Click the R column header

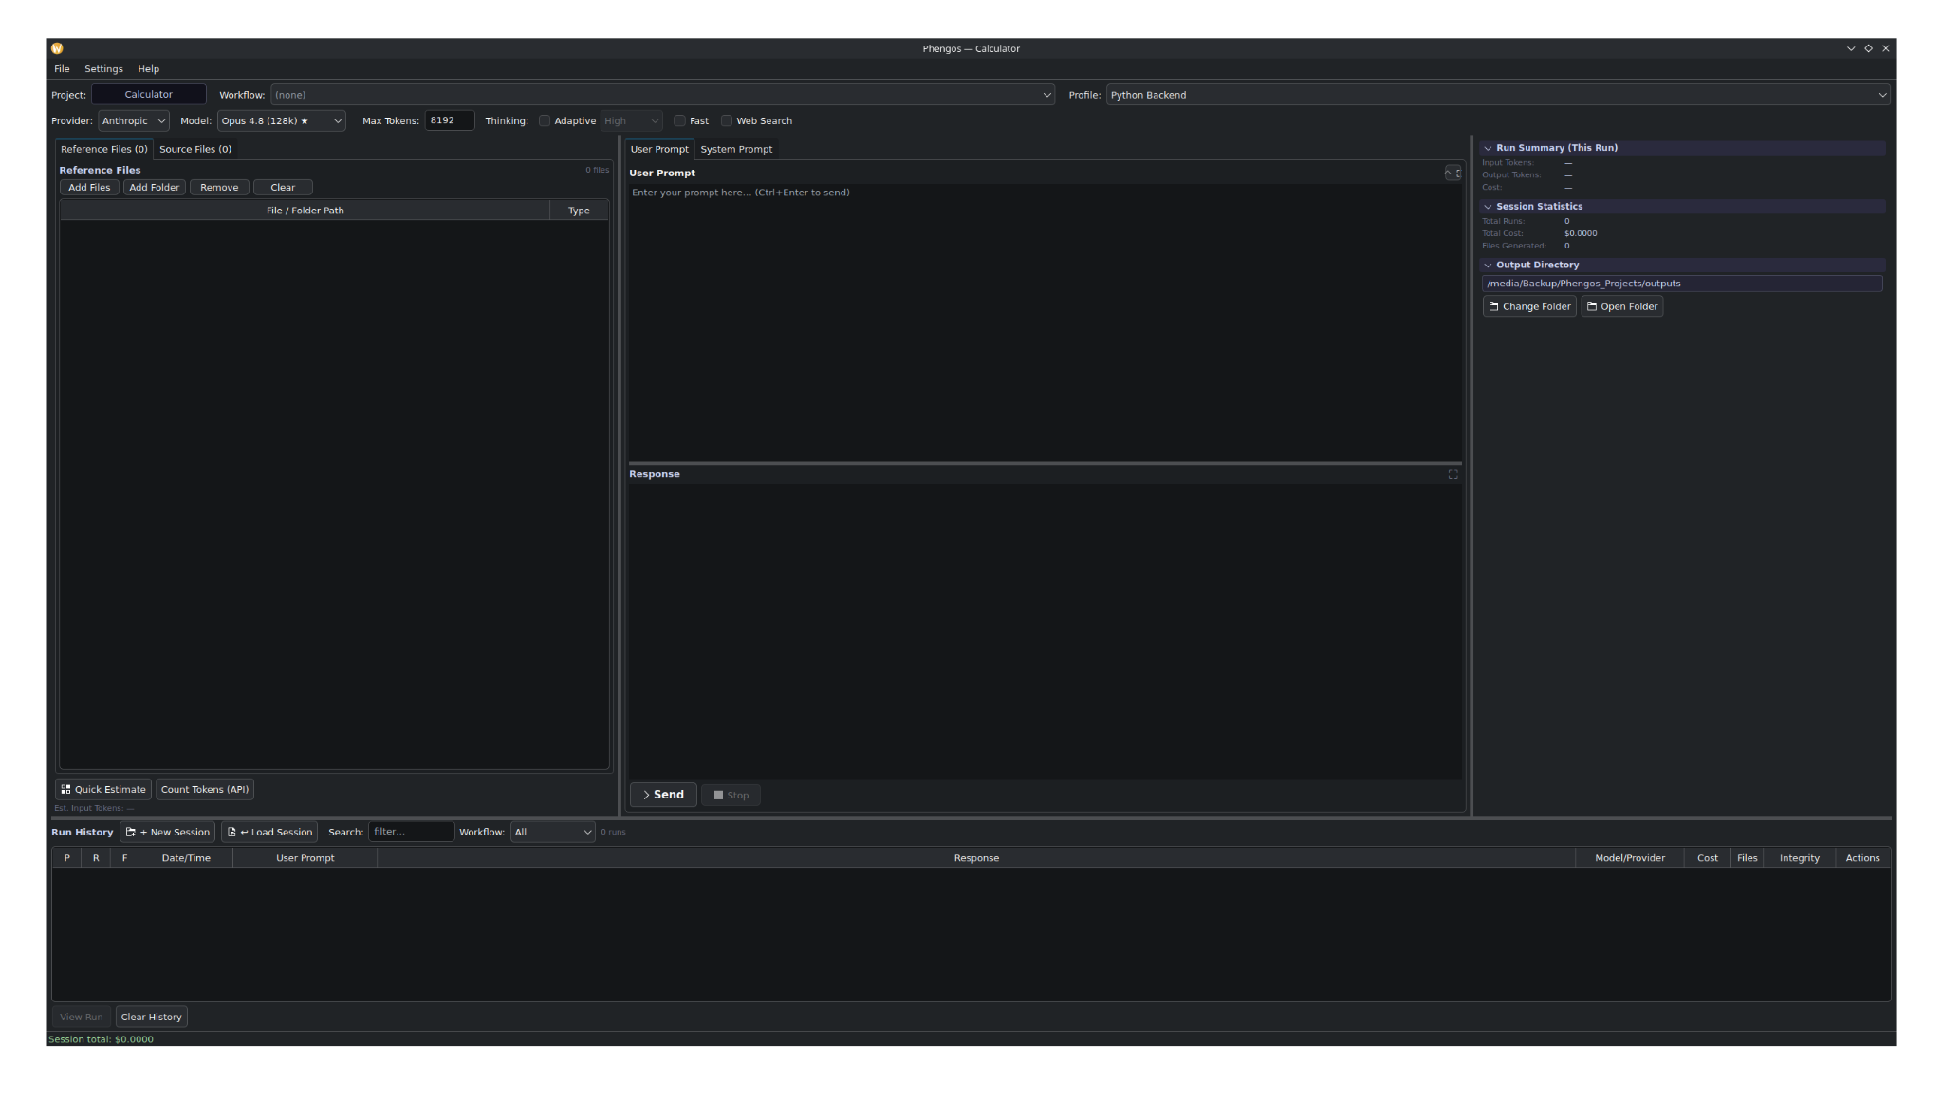point(96,858)
